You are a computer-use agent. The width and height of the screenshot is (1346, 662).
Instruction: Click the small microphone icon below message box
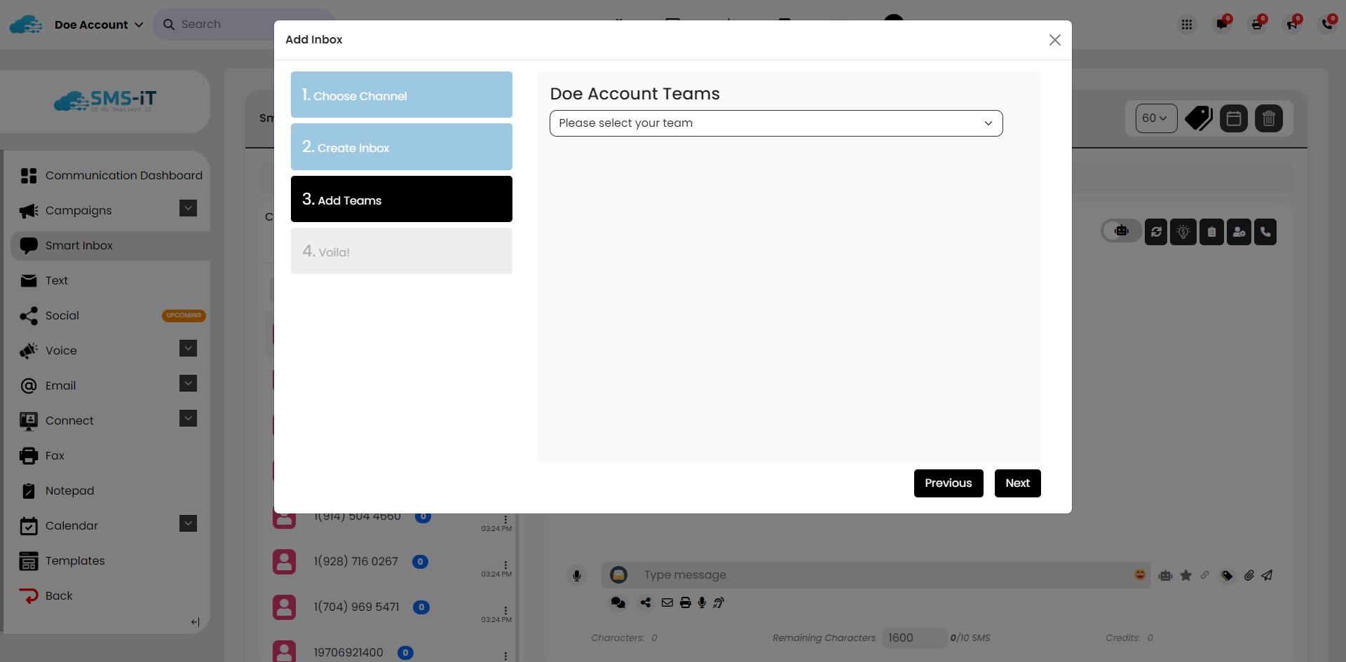point(702,602)
